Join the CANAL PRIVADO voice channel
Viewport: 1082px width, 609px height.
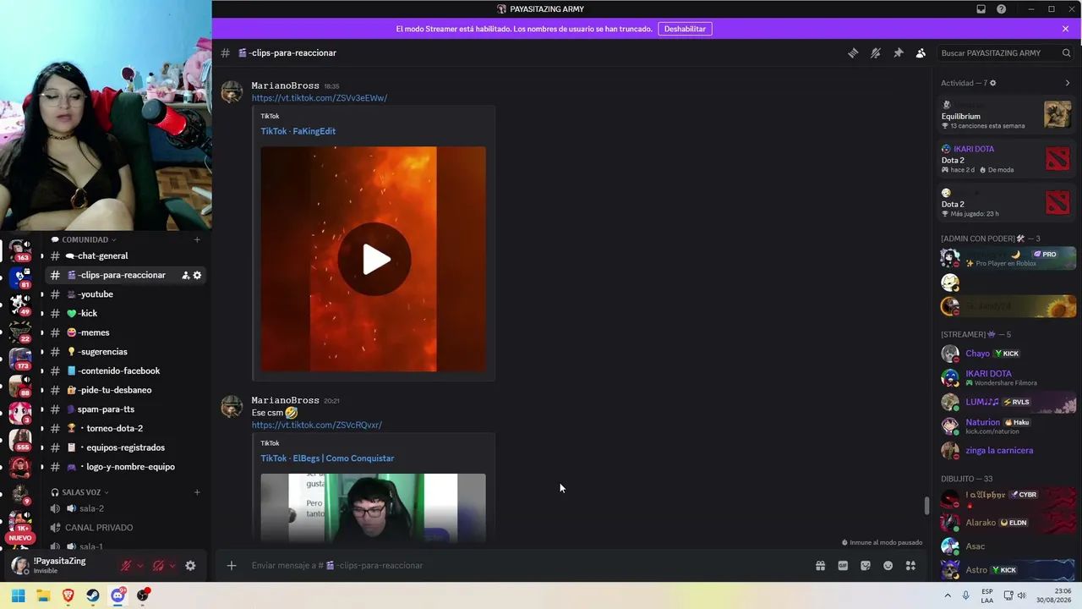[x=124, y=528]
